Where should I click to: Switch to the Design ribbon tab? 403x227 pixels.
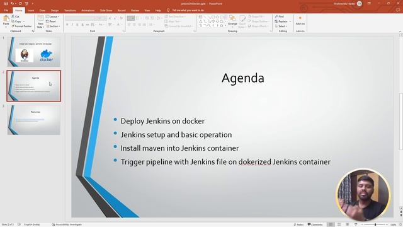click(55, 11)
